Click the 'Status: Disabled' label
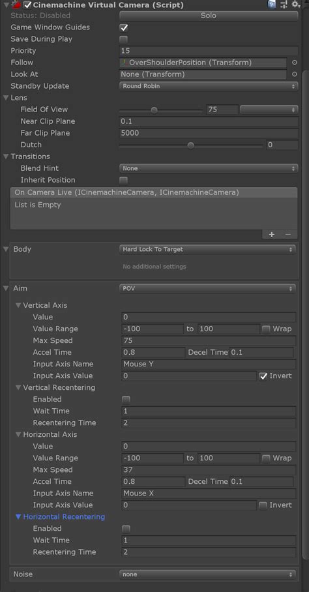Viewport: 309px width, 592px height. coord(40,16)
